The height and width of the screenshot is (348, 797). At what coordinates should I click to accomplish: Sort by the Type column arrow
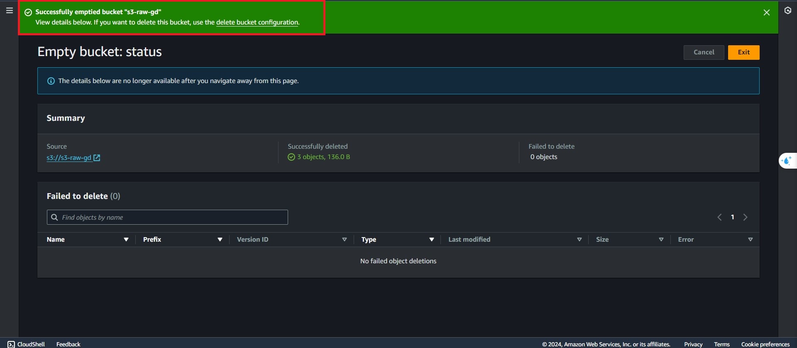[432, 240]
